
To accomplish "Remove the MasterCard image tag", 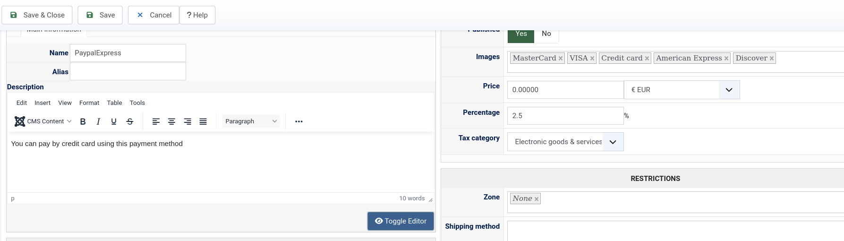I will tap(561, 59).
